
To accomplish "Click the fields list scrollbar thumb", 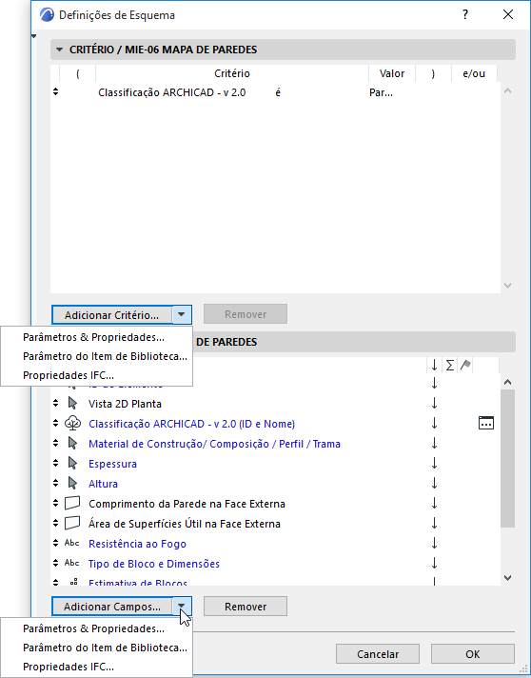I will 507,458.
